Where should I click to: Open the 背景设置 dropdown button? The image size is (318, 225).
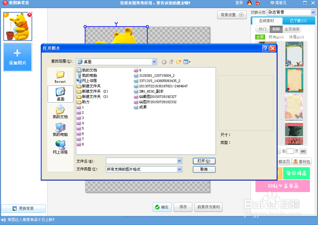(x=232, y=15)
